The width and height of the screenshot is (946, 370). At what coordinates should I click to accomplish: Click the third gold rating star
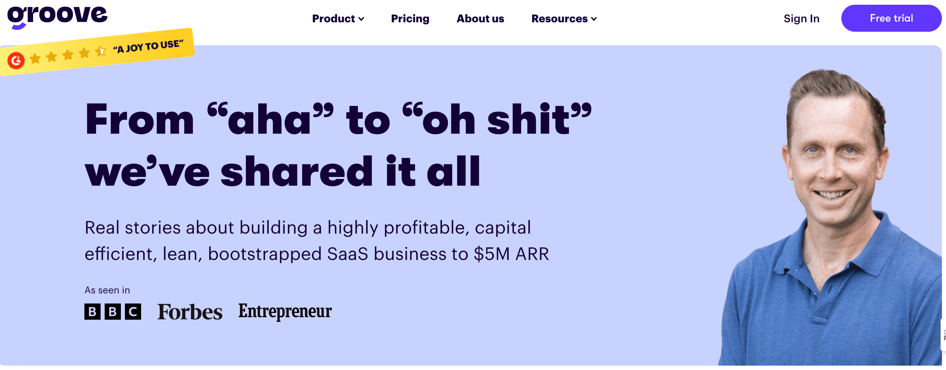coord(68,55)
